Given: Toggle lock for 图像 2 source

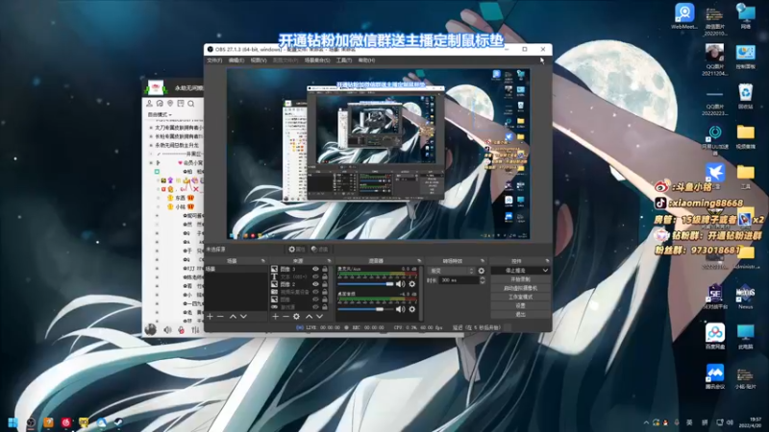Looking at the screenshot, I should click(x=325, y=284).
